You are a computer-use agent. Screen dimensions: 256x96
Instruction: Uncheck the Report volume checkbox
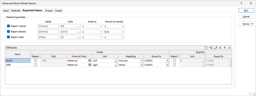tap(9, 26)
